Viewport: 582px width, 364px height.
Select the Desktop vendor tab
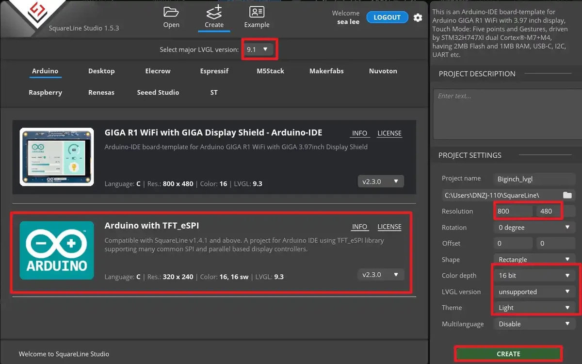click(101, 71)
